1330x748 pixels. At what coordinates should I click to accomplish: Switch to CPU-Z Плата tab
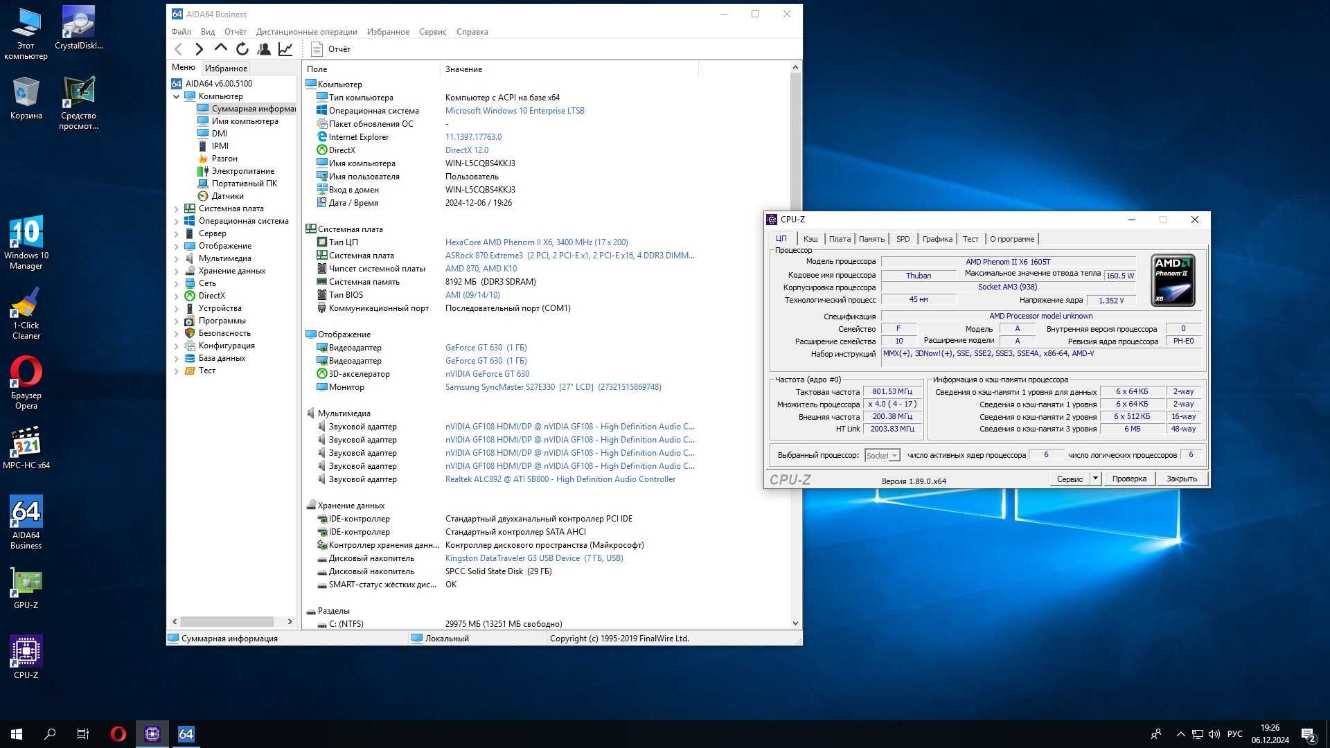(x=840, y=239)
